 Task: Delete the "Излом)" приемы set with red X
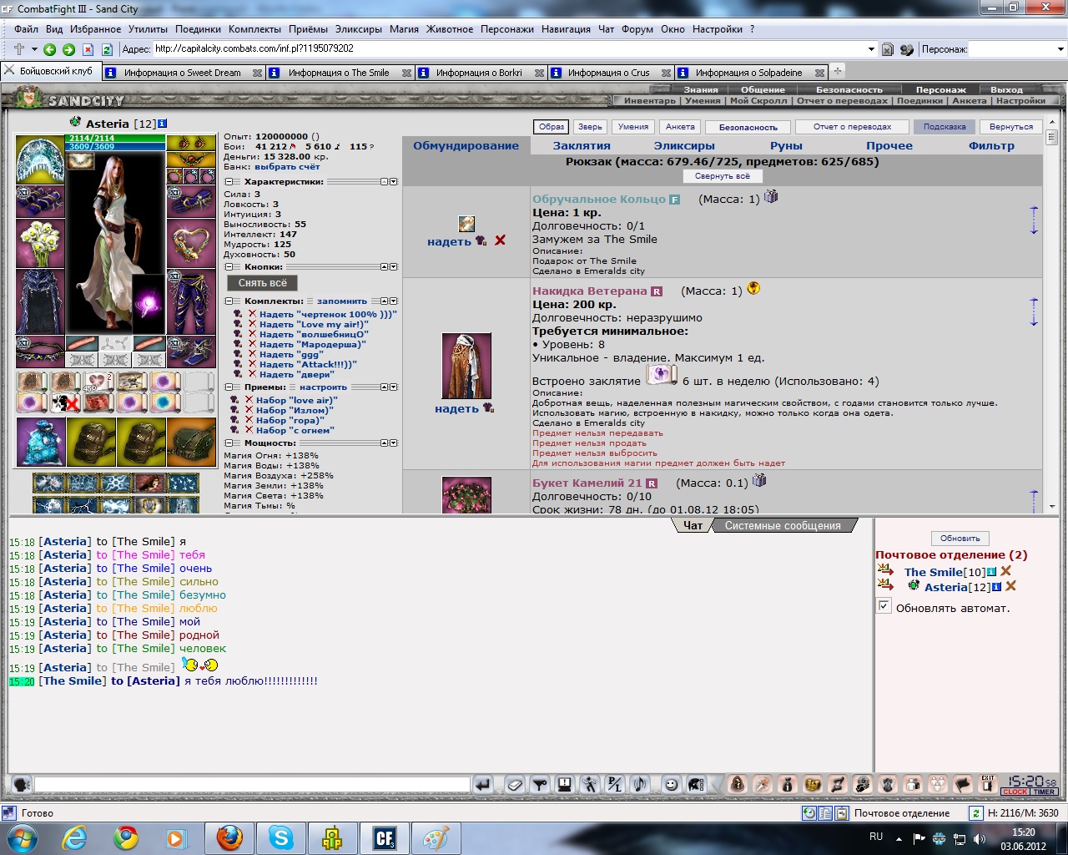pos(249,410)
